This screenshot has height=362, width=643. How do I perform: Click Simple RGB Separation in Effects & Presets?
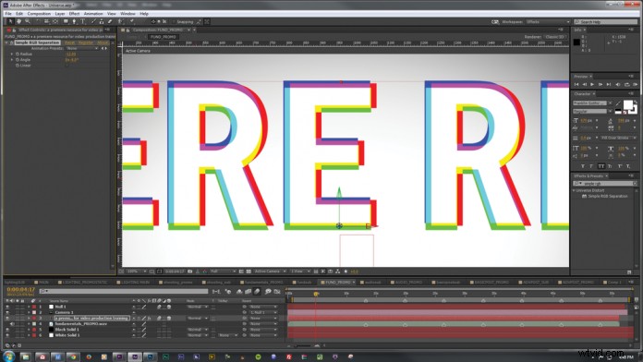[607, 197]
